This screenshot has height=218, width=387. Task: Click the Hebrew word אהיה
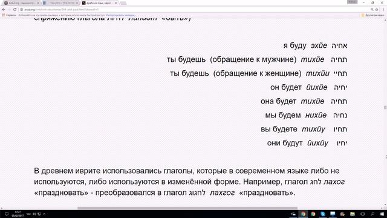point(339,45)
